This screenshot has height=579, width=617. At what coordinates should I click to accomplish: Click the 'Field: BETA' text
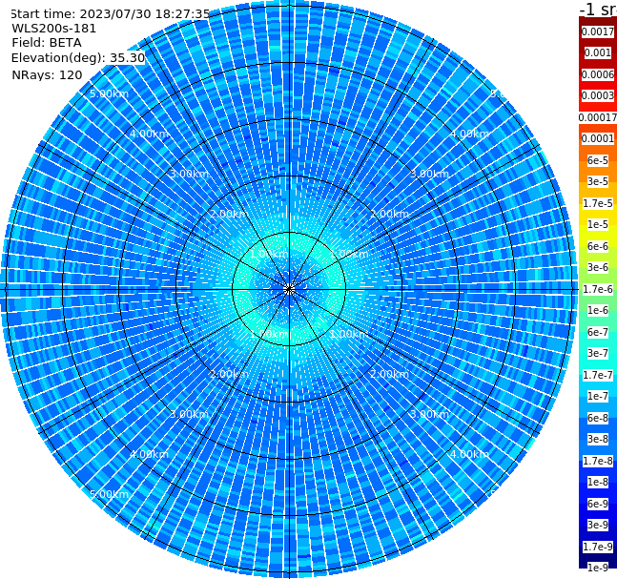pyautogui.click(x=47, y=43)
